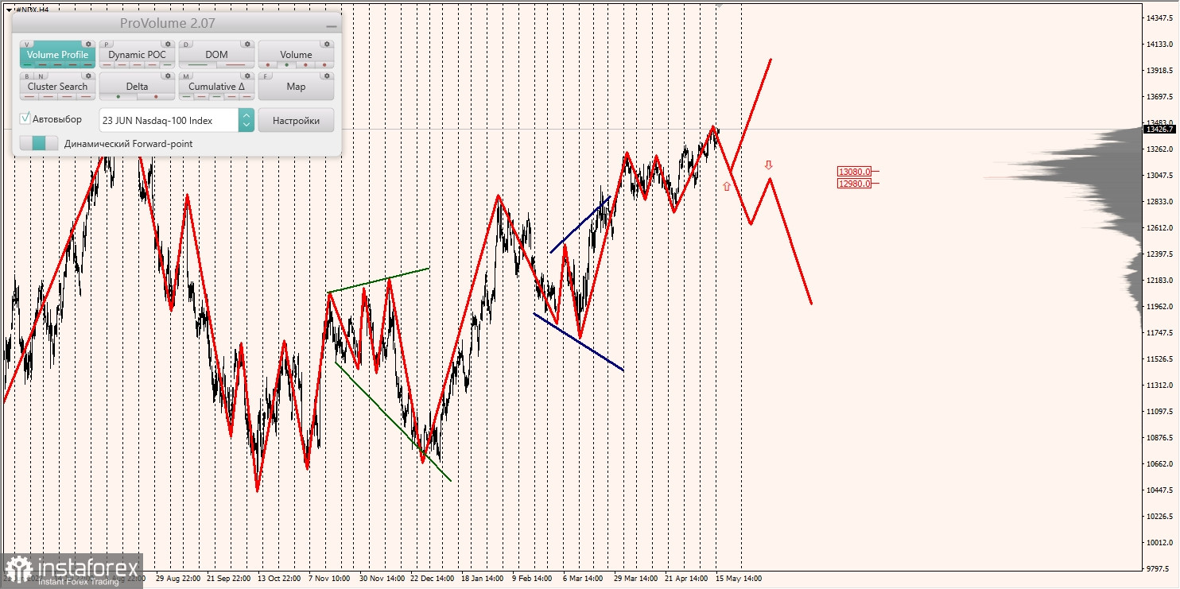Click the D hotkey tag on DOM
The height and width of the screenshot is (589, 1180).
(186, 45)
